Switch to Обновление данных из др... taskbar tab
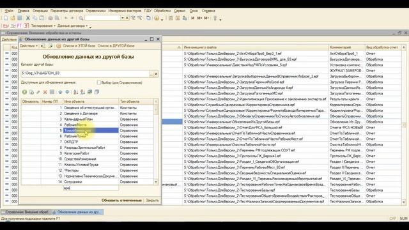This screenshot has width=409, height=230. 78,212
